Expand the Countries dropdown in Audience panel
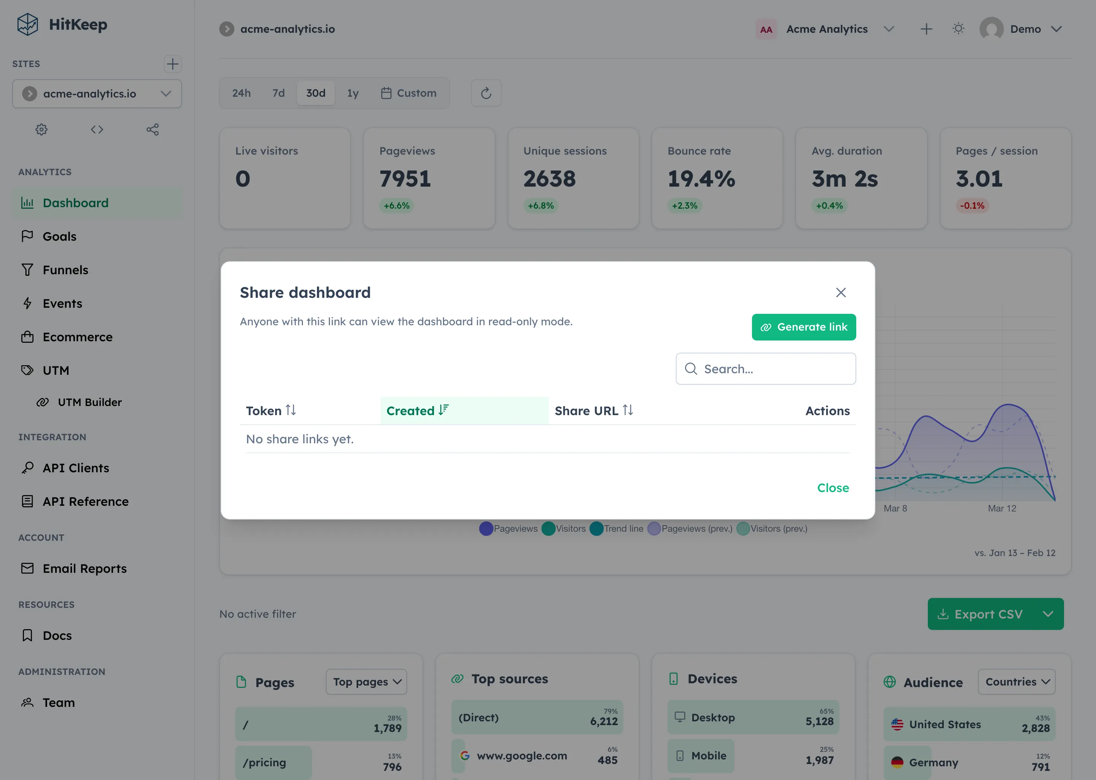Image resolution: width=1096 pixels, height=780 pixels. pyautogui.click(x=1016, y=681)
